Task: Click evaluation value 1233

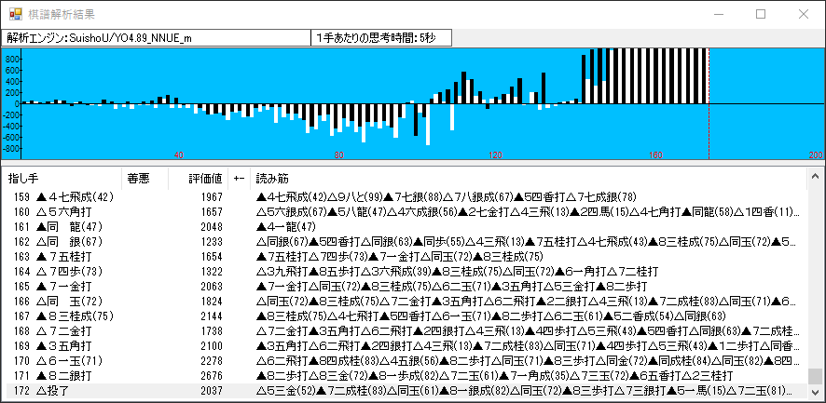Action: click(212, 241)
